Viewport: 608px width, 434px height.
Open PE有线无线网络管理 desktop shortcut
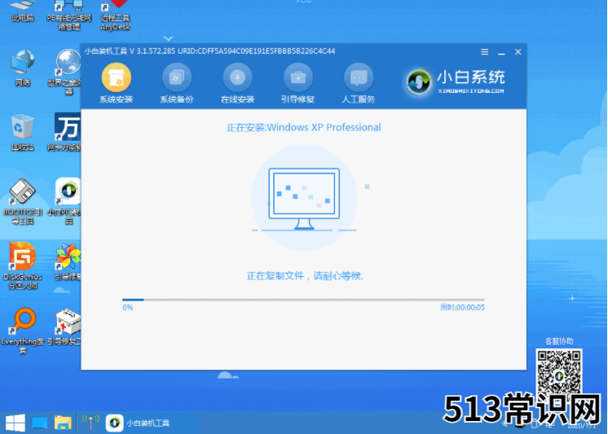(68, 15)
